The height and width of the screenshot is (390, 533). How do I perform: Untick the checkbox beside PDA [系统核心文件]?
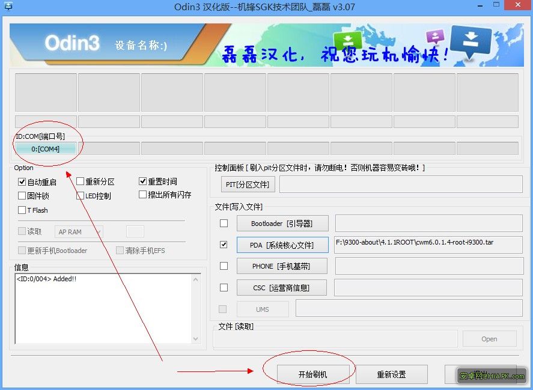[224, 245]
